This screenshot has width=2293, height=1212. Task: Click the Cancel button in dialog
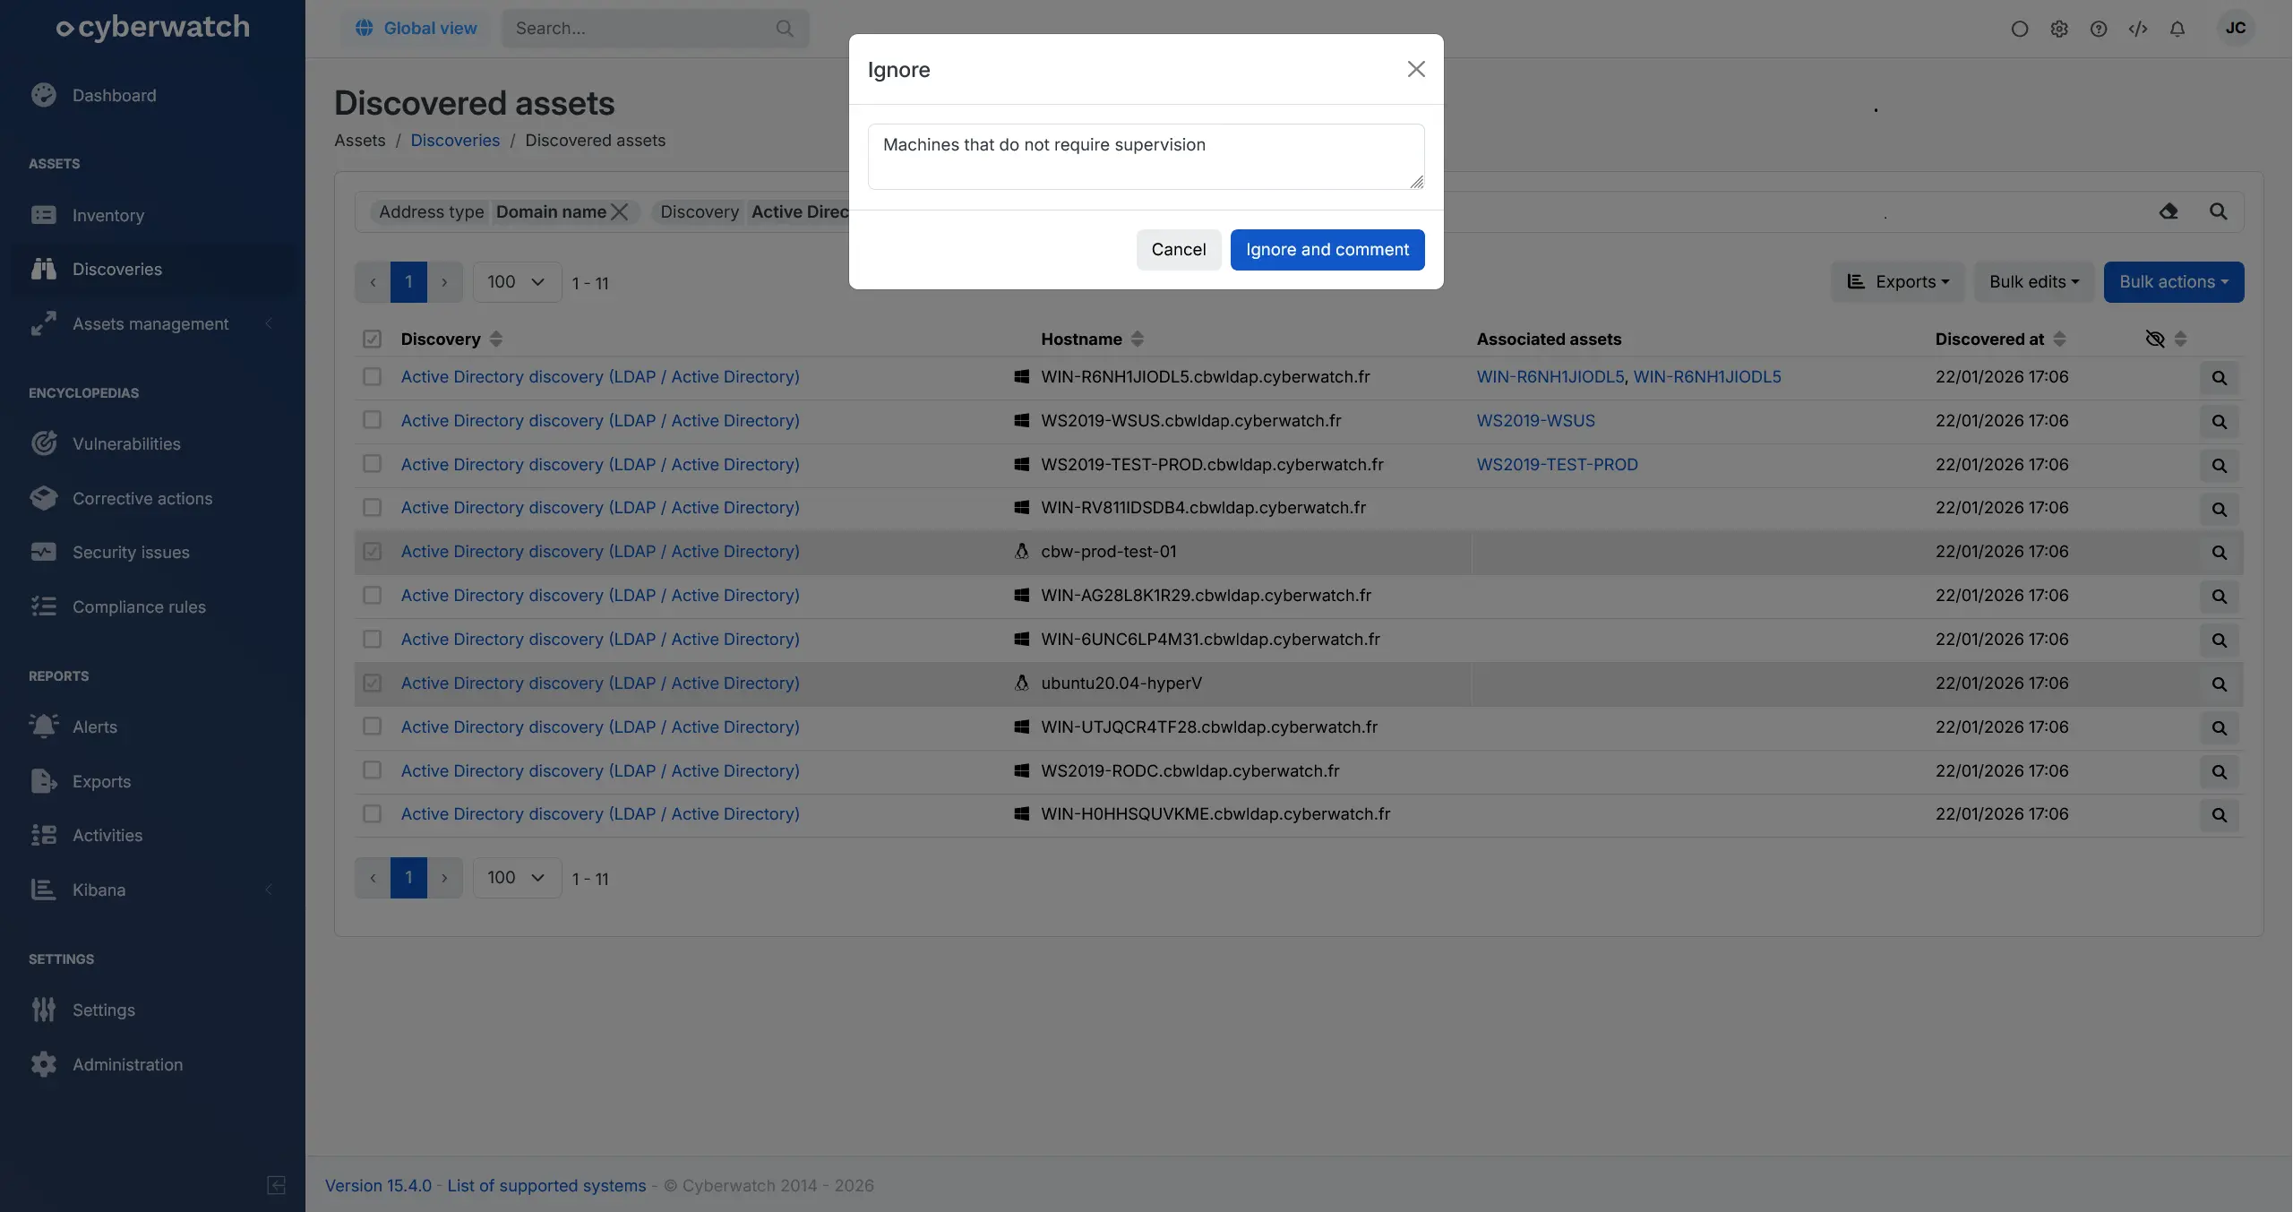1178,250
